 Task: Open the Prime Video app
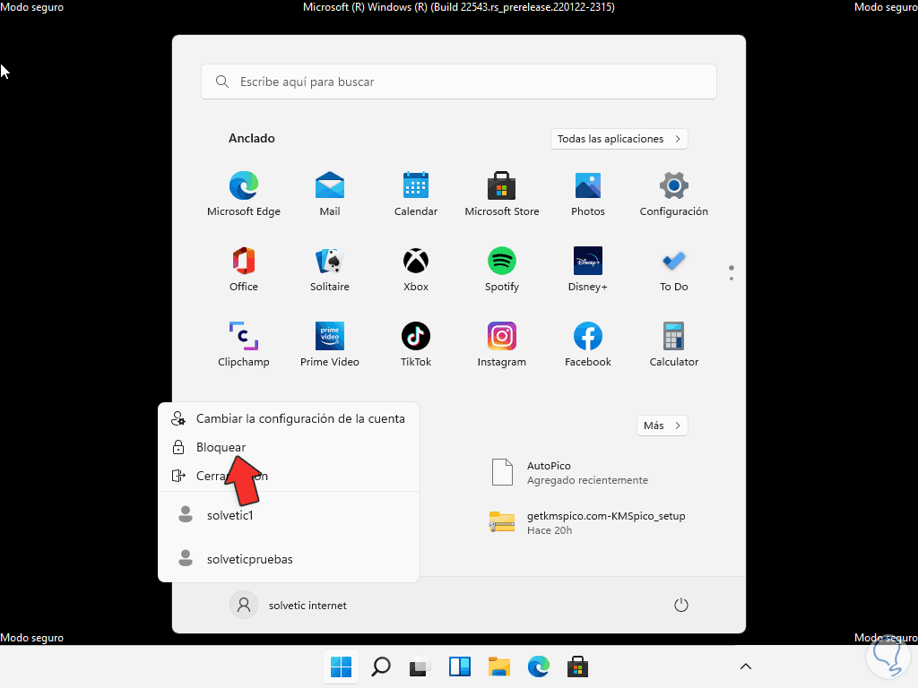tap(330, 345)
